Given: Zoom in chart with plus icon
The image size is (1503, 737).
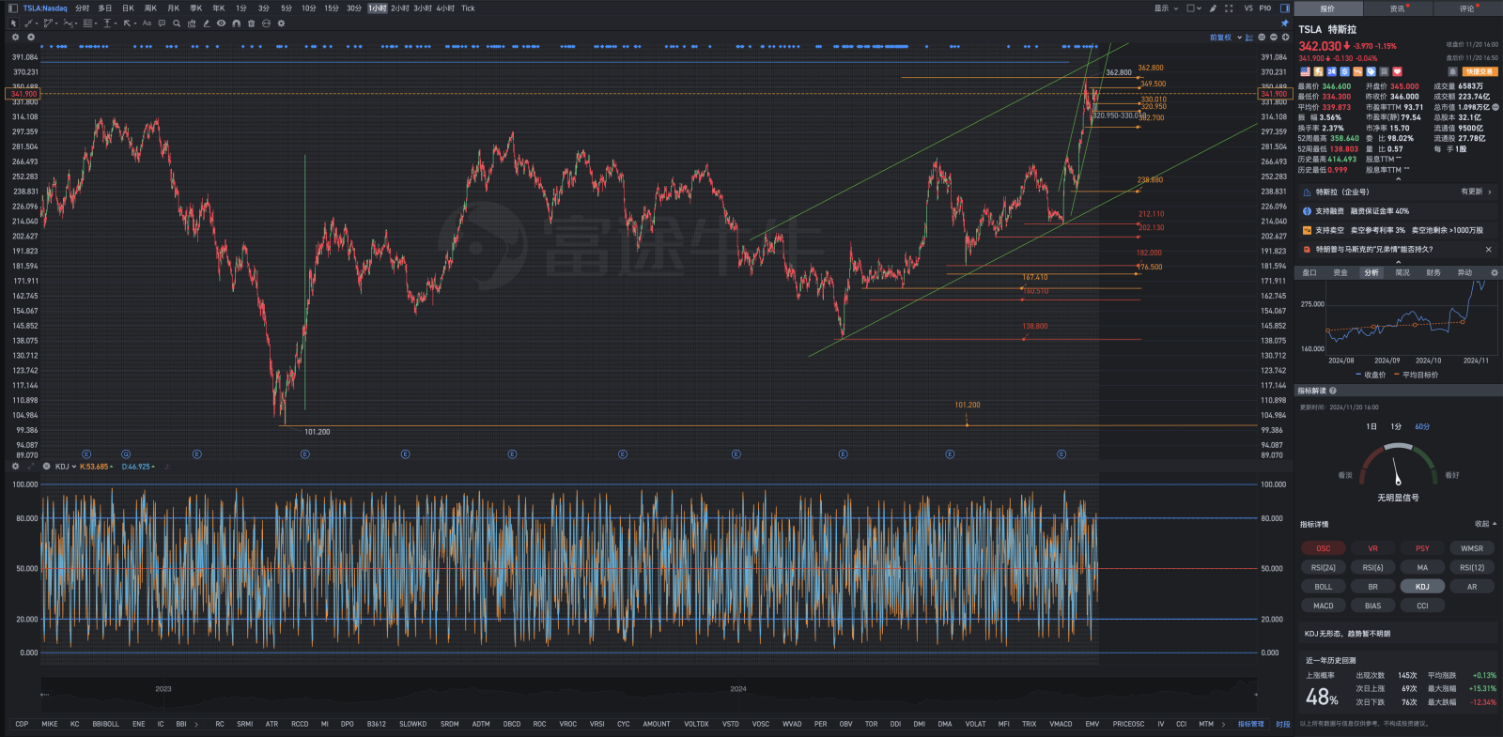Looking at the screenshot, I should pos(1285,38).
